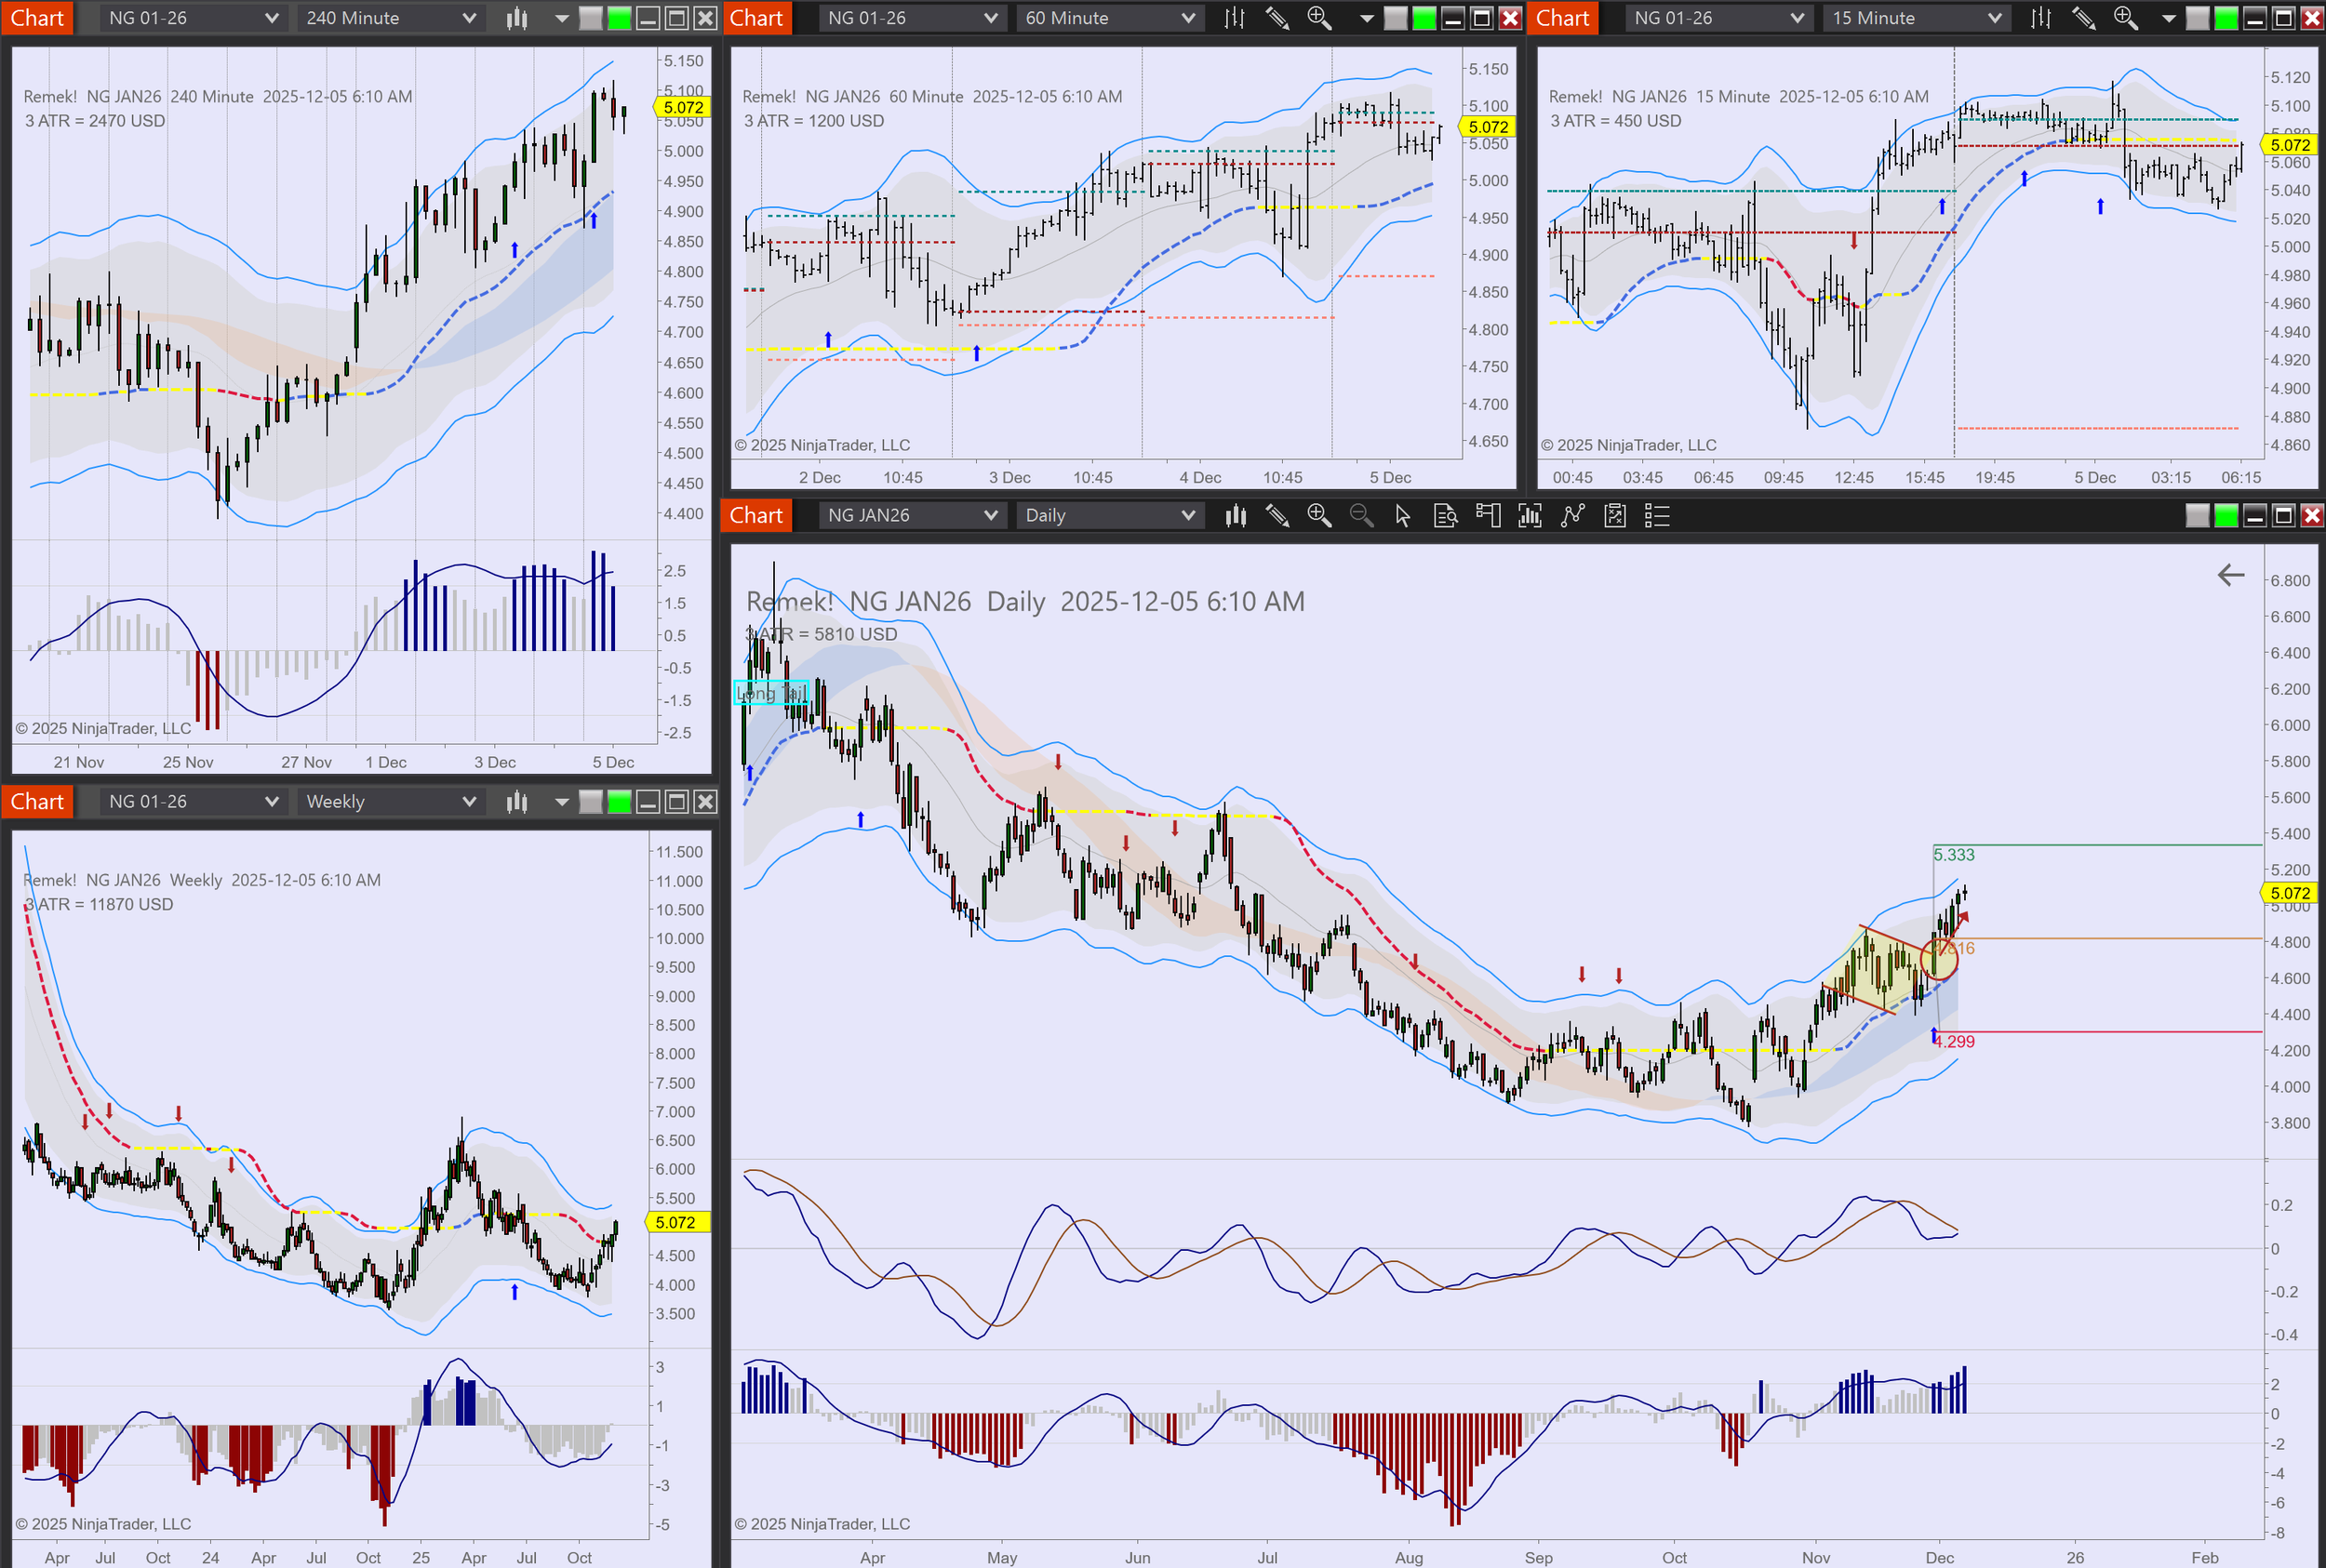
Task: Open bar type icon in 240 Minute chart
Action: click(x=516, y=18)
